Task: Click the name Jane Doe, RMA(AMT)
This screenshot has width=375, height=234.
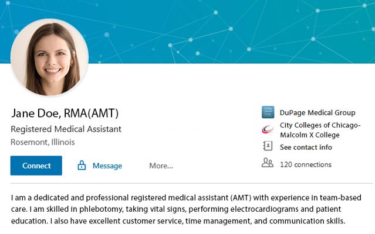Action: (65, 113)
